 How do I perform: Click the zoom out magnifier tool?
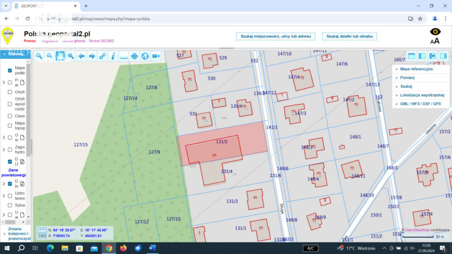[49, 56]
